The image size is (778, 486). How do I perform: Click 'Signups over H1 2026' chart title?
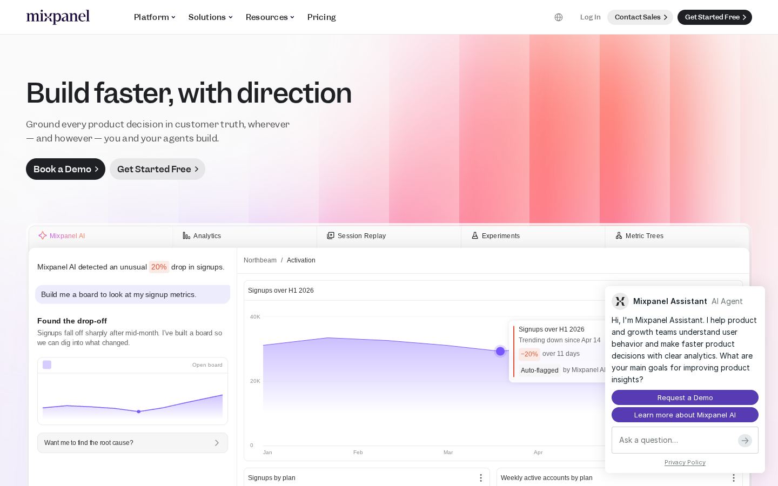(281, 291)
